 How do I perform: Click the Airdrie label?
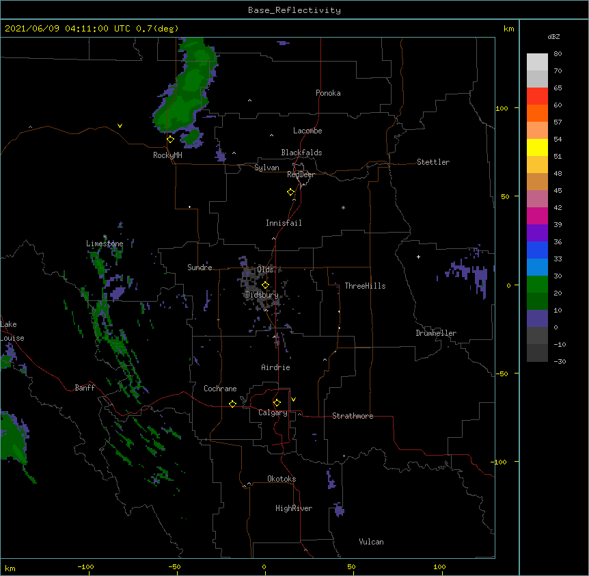click(276, 367)
